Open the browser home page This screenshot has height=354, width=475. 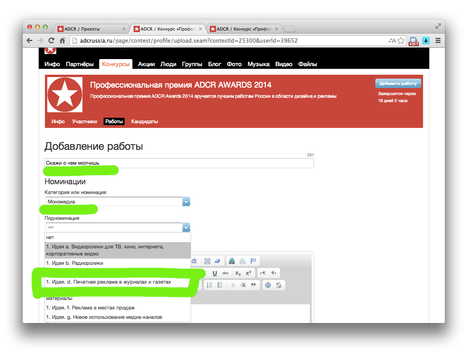point(62,40)
